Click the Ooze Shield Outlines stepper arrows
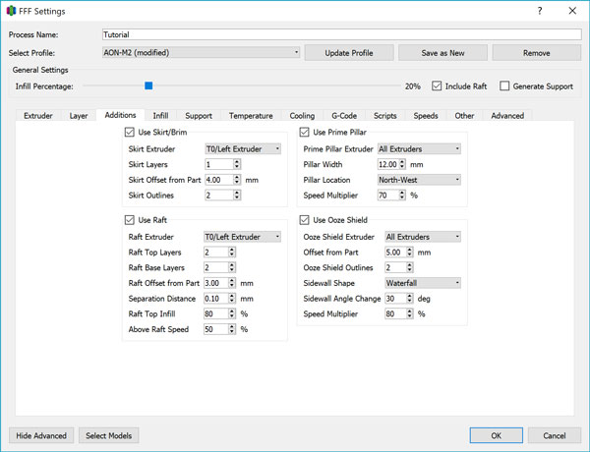 coord(410,267)
